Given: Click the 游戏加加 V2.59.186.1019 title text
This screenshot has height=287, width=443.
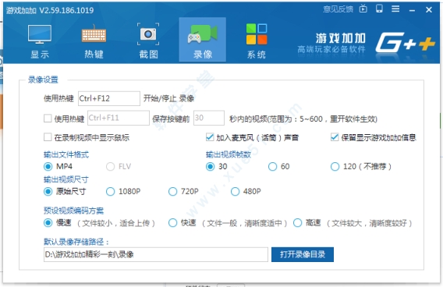Looking at the screenshot, I should (x=50, y=10).
